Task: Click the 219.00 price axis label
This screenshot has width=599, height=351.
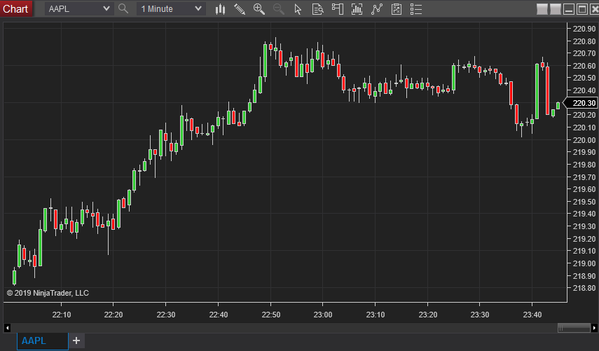Action: click(x=584, y=263)
